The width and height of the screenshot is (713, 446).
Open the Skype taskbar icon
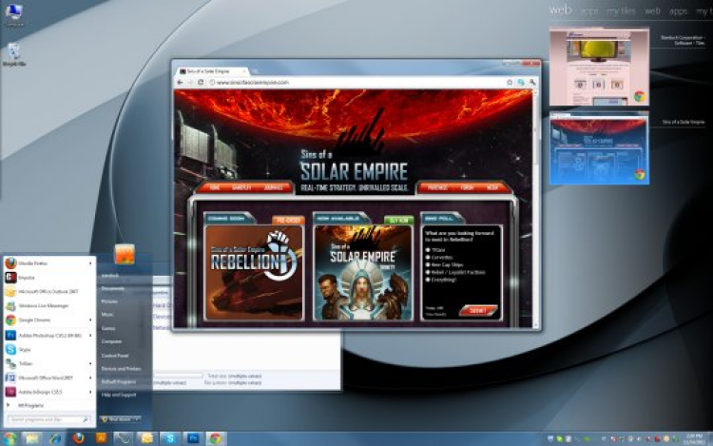(170, 438)
